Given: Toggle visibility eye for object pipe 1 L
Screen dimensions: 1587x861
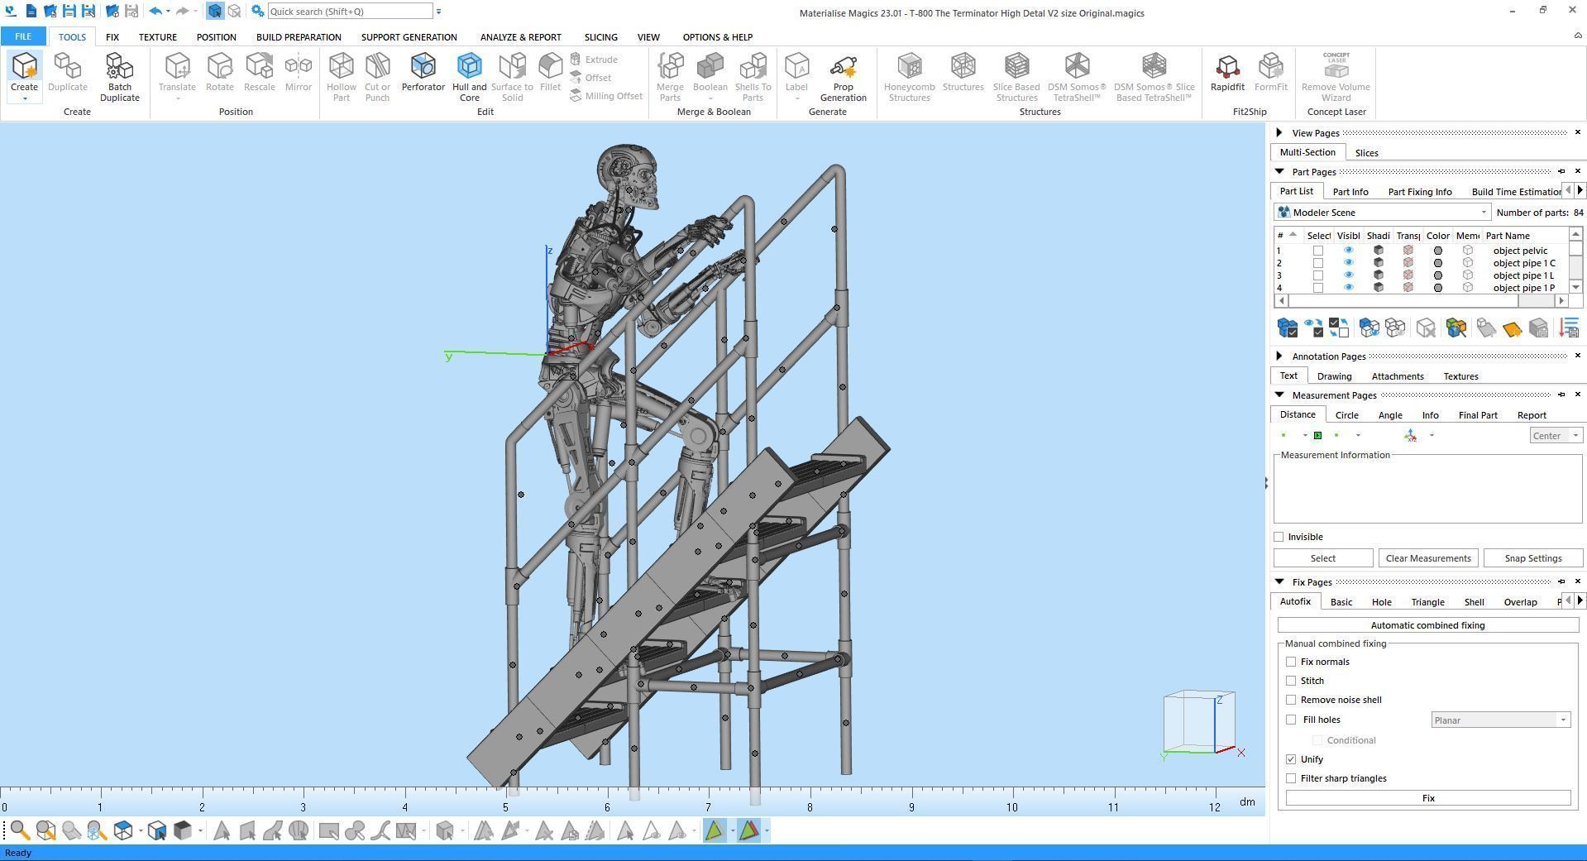Looking at the screenshot, I should pos(1348,275).
